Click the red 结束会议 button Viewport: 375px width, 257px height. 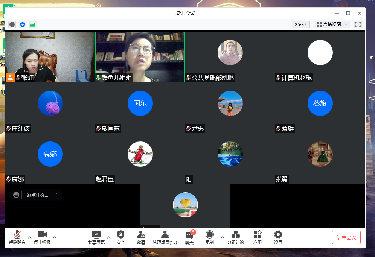(346, 237)
